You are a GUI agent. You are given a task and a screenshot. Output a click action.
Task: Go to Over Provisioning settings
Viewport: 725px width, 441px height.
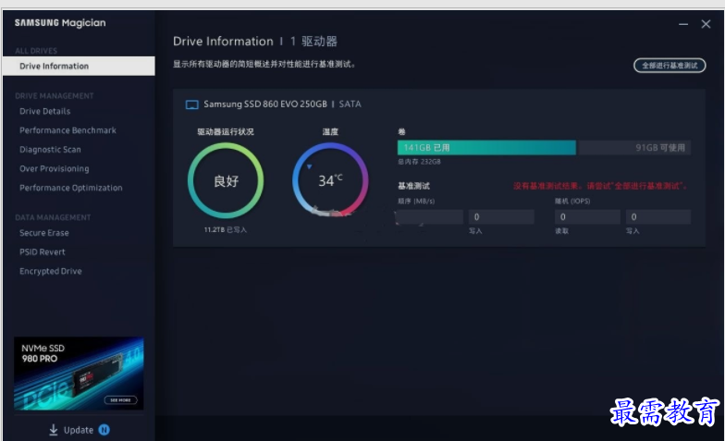(x=54, y=169)
